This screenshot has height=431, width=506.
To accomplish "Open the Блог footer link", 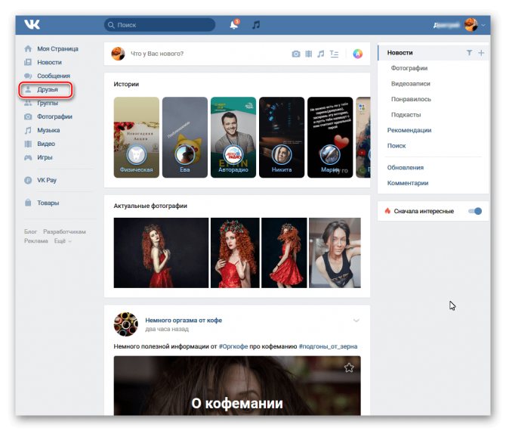I will click(x=30, y=231).
